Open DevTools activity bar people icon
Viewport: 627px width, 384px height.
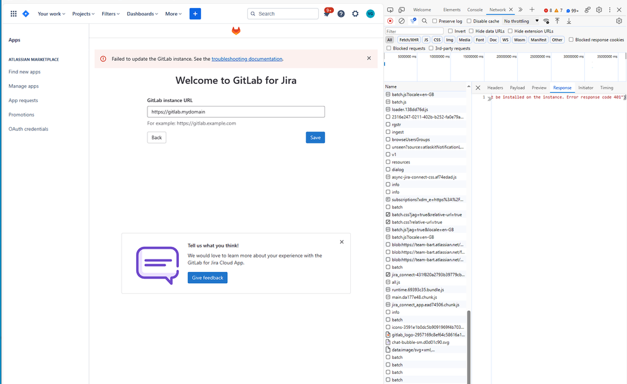pyautogui.click(x=587, y=9)
